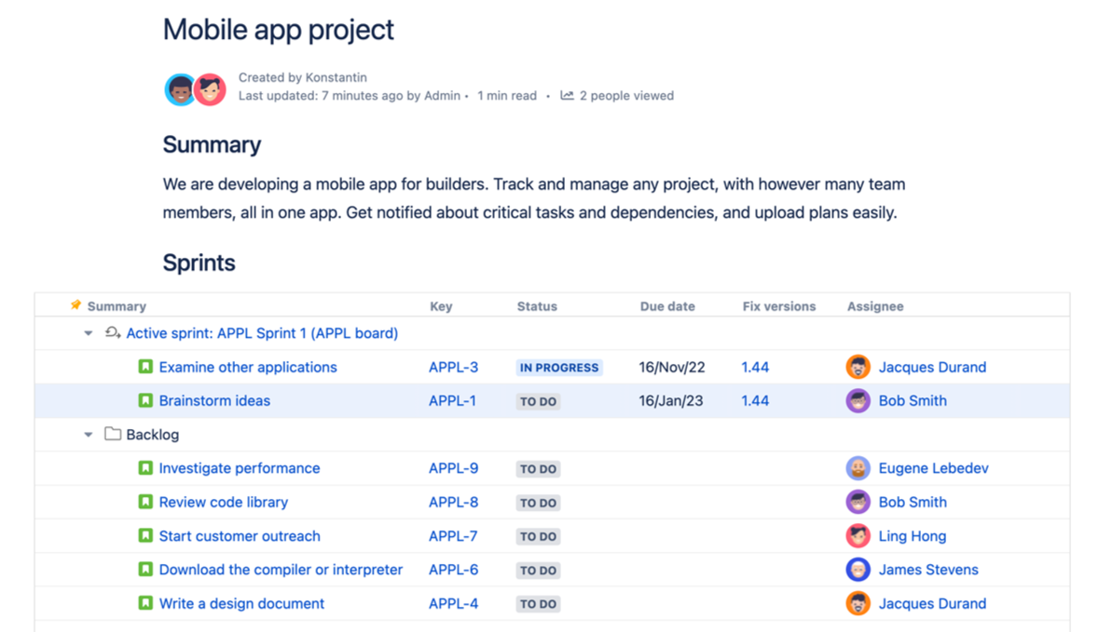1112x632 pixels.
Task: Sort by the Status column header
Action: pos(537,306)
